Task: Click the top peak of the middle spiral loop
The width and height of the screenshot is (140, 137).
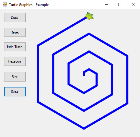Action: coord(89,52)
